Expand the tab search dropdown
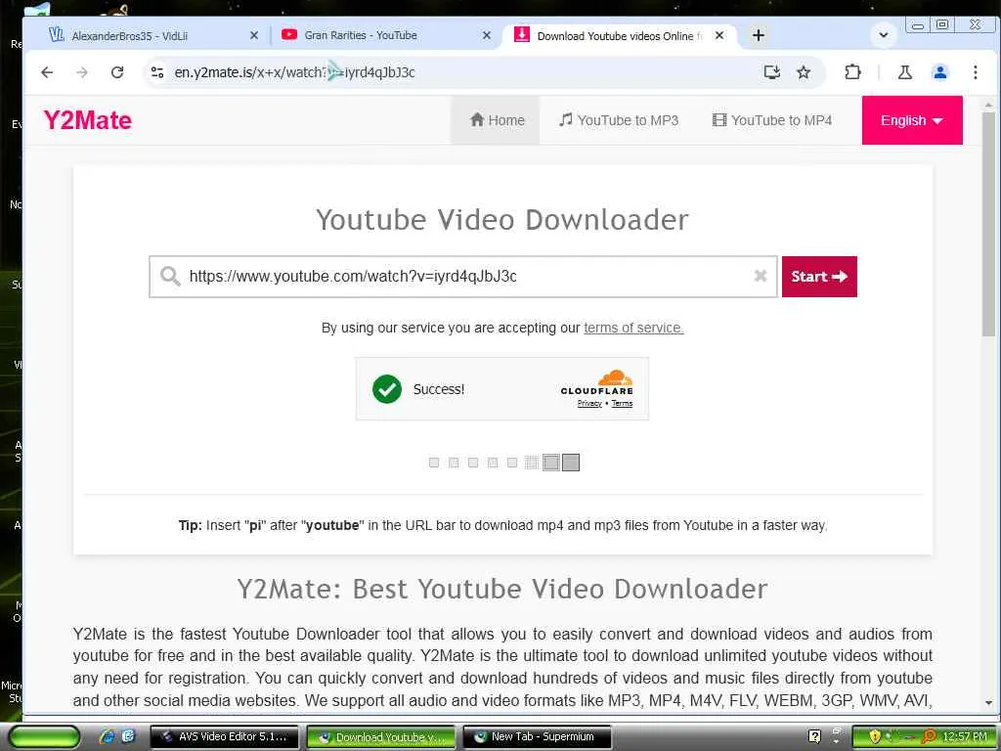Screen dimensions: 1001x751 pos(884,35)
